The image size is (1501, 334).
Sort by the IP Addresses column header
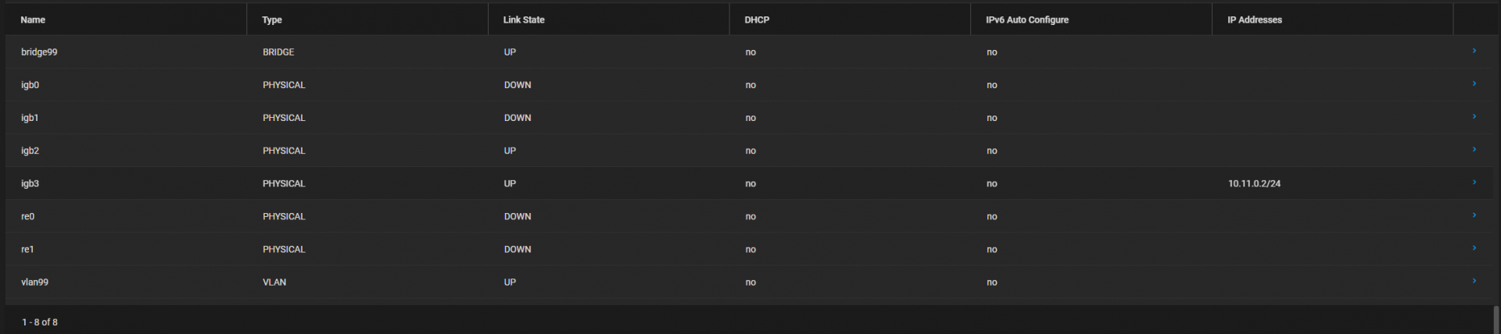[x=1254, y=20]
